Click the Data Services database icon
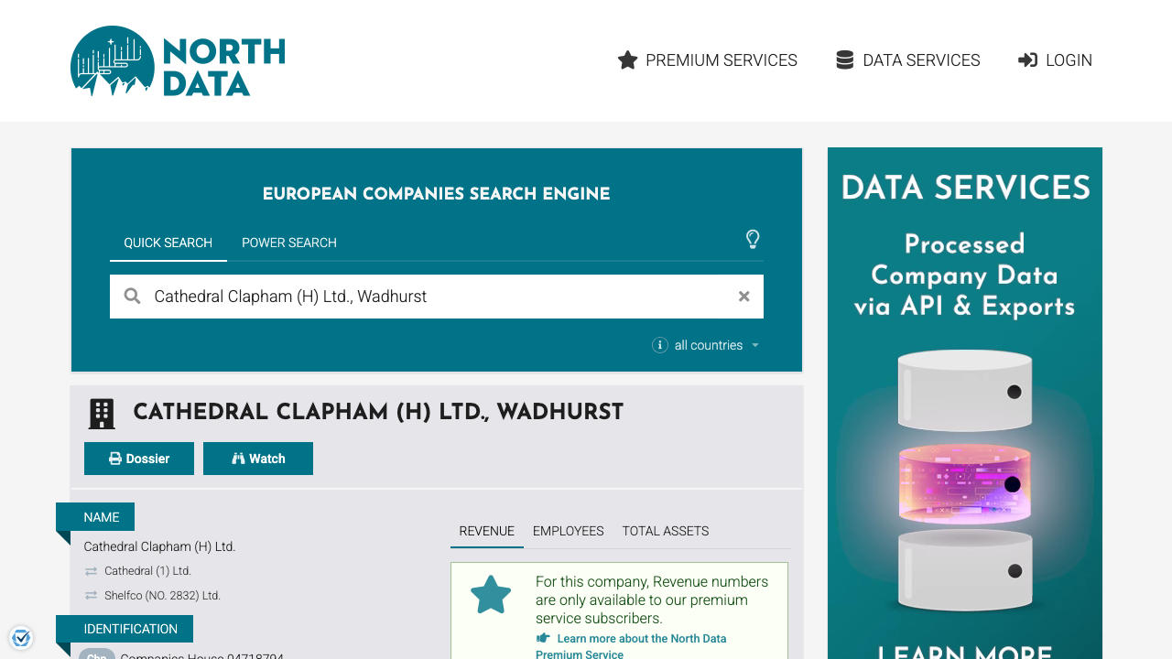 tap(843, 59)
